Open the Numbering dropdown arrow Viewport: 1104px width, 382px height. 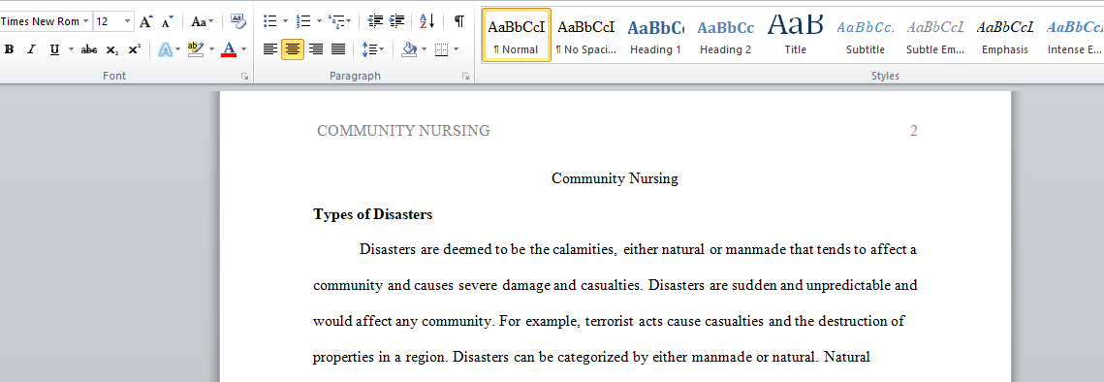coord(319,21)
